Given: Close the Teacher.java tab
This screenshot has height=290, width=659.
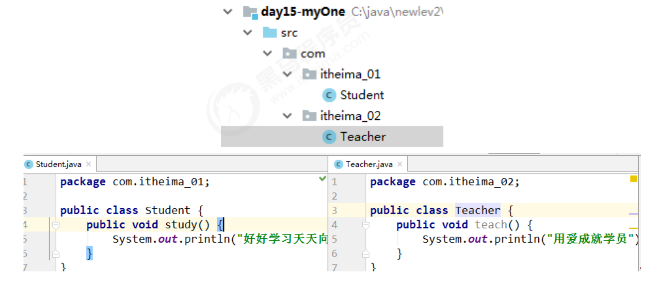Looking at the screenshot, I should [400, 164].
